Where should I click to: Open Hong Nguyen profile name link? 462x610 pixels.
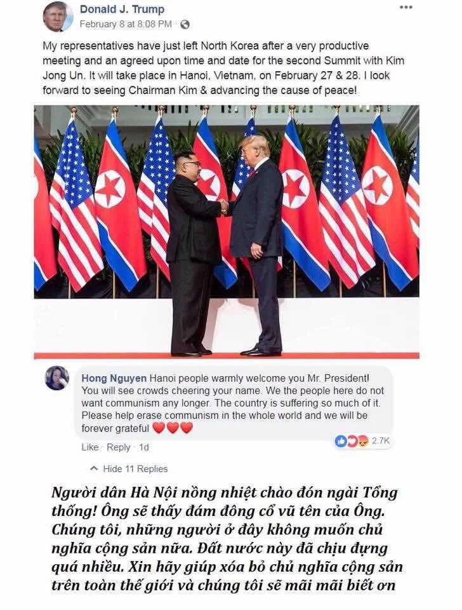tap(114, 378)
